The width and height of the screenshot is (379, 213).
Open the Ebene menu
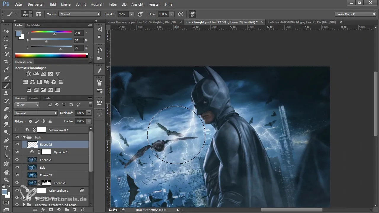coord(66,4)
